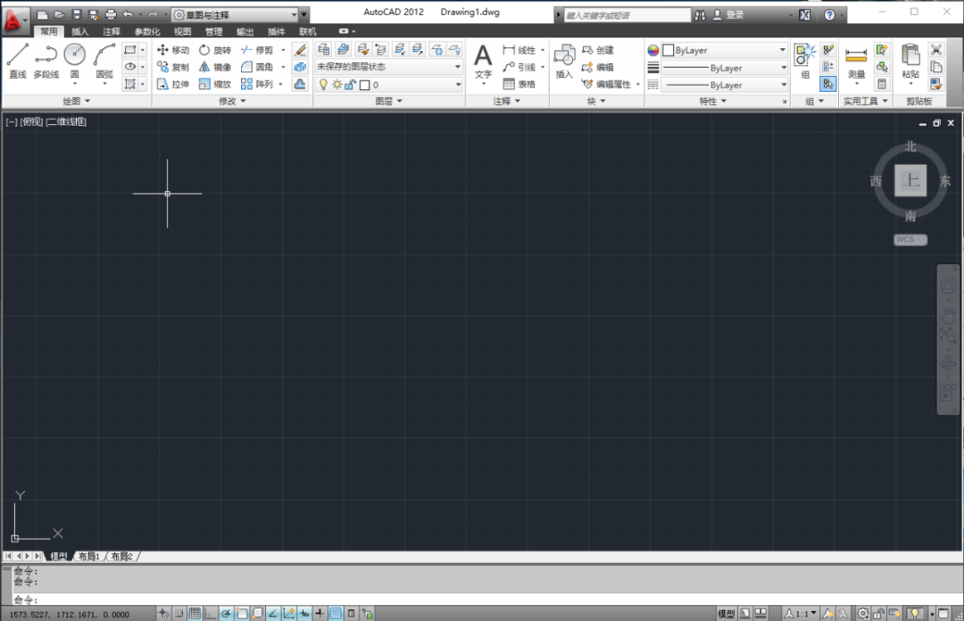Toggle the sun freeze icon for layer 0

(x=337, y=85)
